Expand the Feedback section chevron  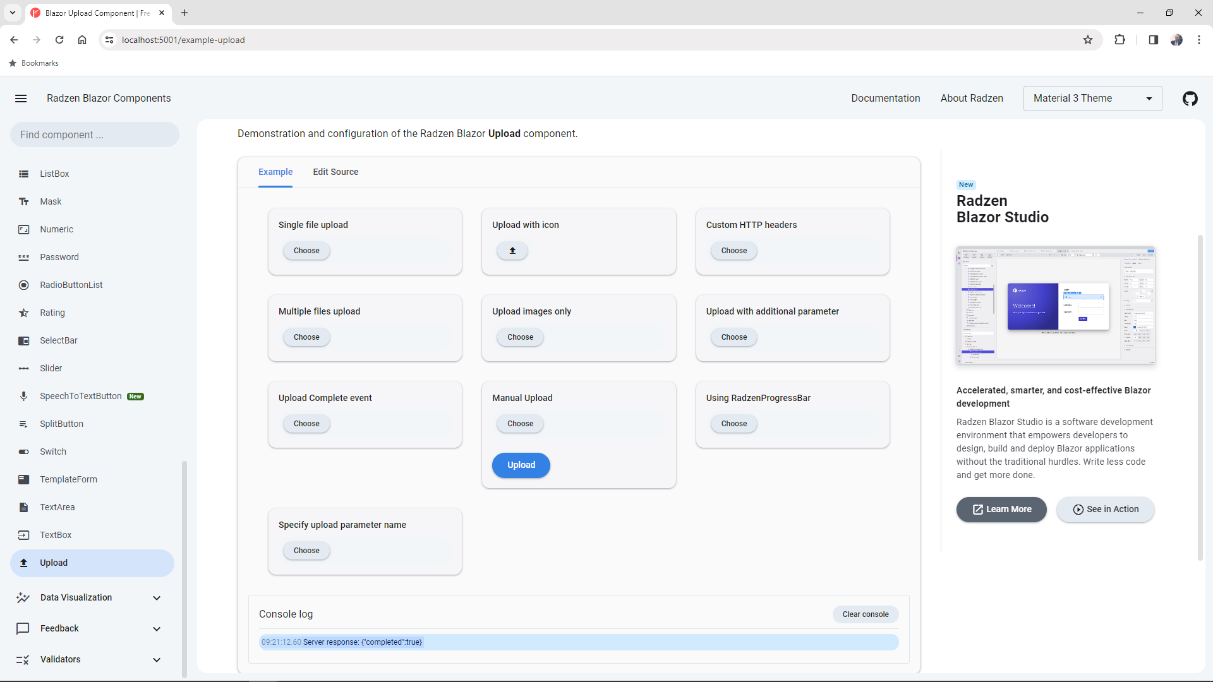[x=157, y=629]
